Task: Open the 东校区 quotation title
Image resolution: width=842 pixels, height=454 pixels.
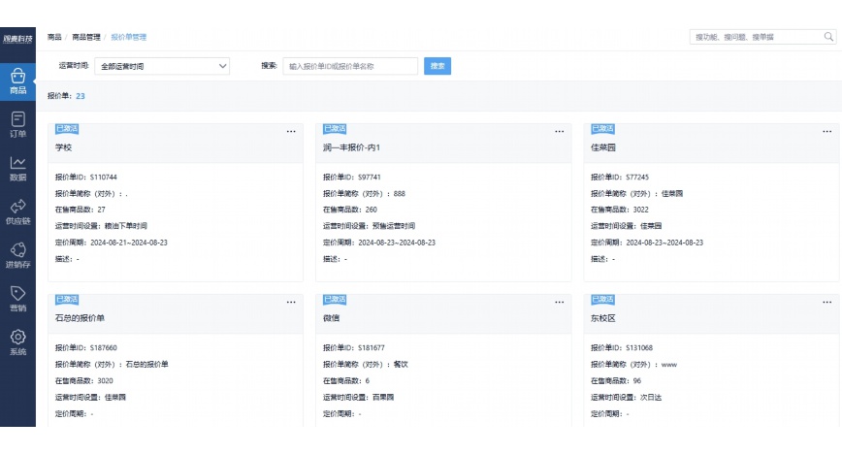Action: 603,318
